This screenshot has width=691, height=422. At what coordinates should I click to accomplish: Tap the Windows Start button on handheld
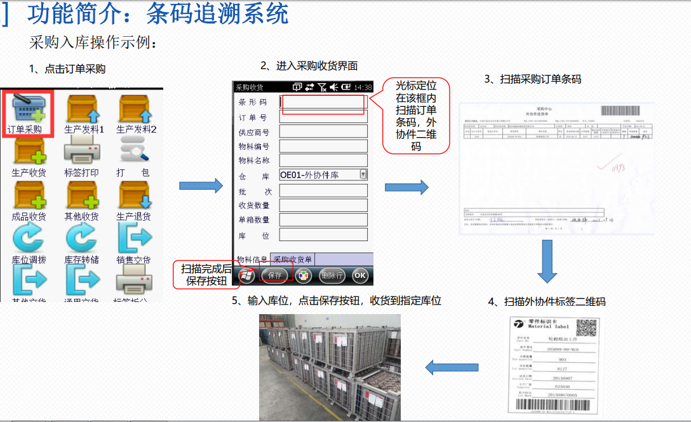point(247,276)
